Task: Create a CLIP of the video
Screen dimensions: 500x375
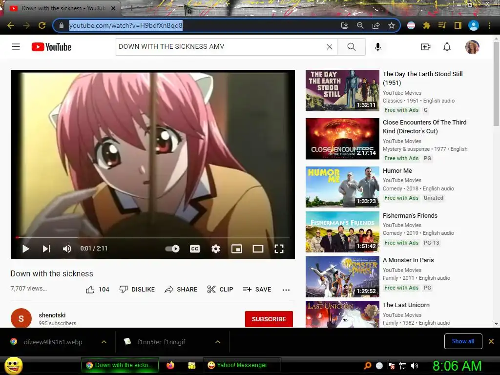Action: point(220,290)
